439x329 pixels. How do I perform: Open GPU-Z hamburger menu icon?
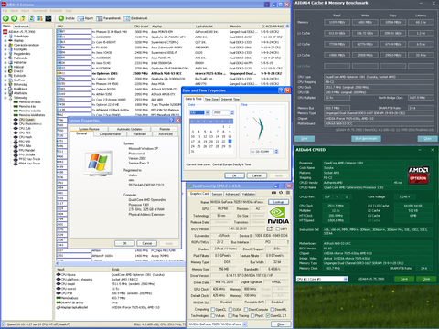(288, 193)
